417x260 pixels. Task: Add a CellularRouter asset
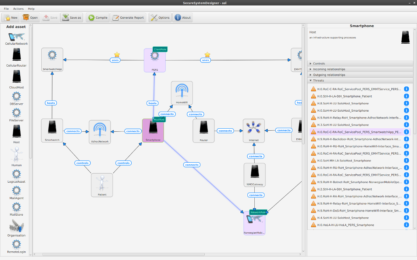tap(16, 58)
